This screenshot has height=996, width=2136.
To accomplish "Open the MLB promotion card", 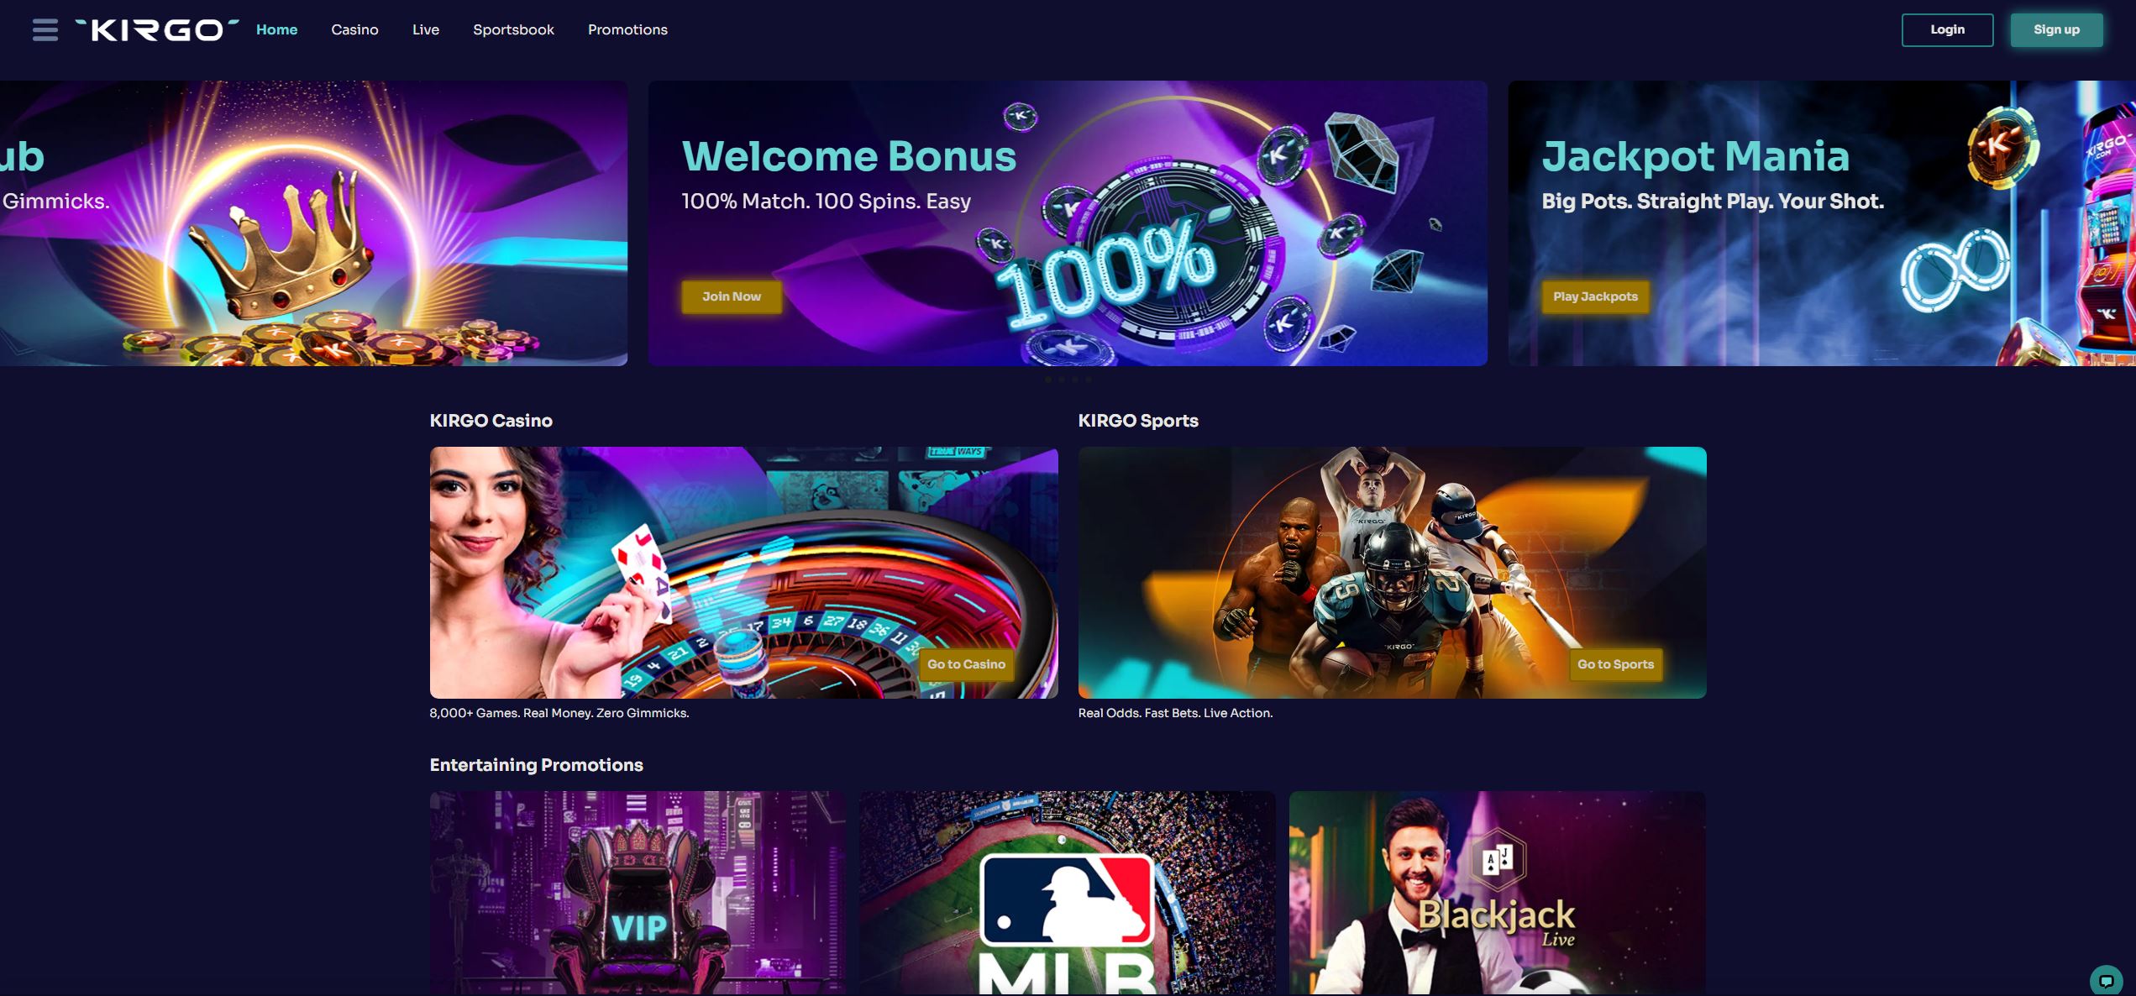I will tap(1067, 893).
